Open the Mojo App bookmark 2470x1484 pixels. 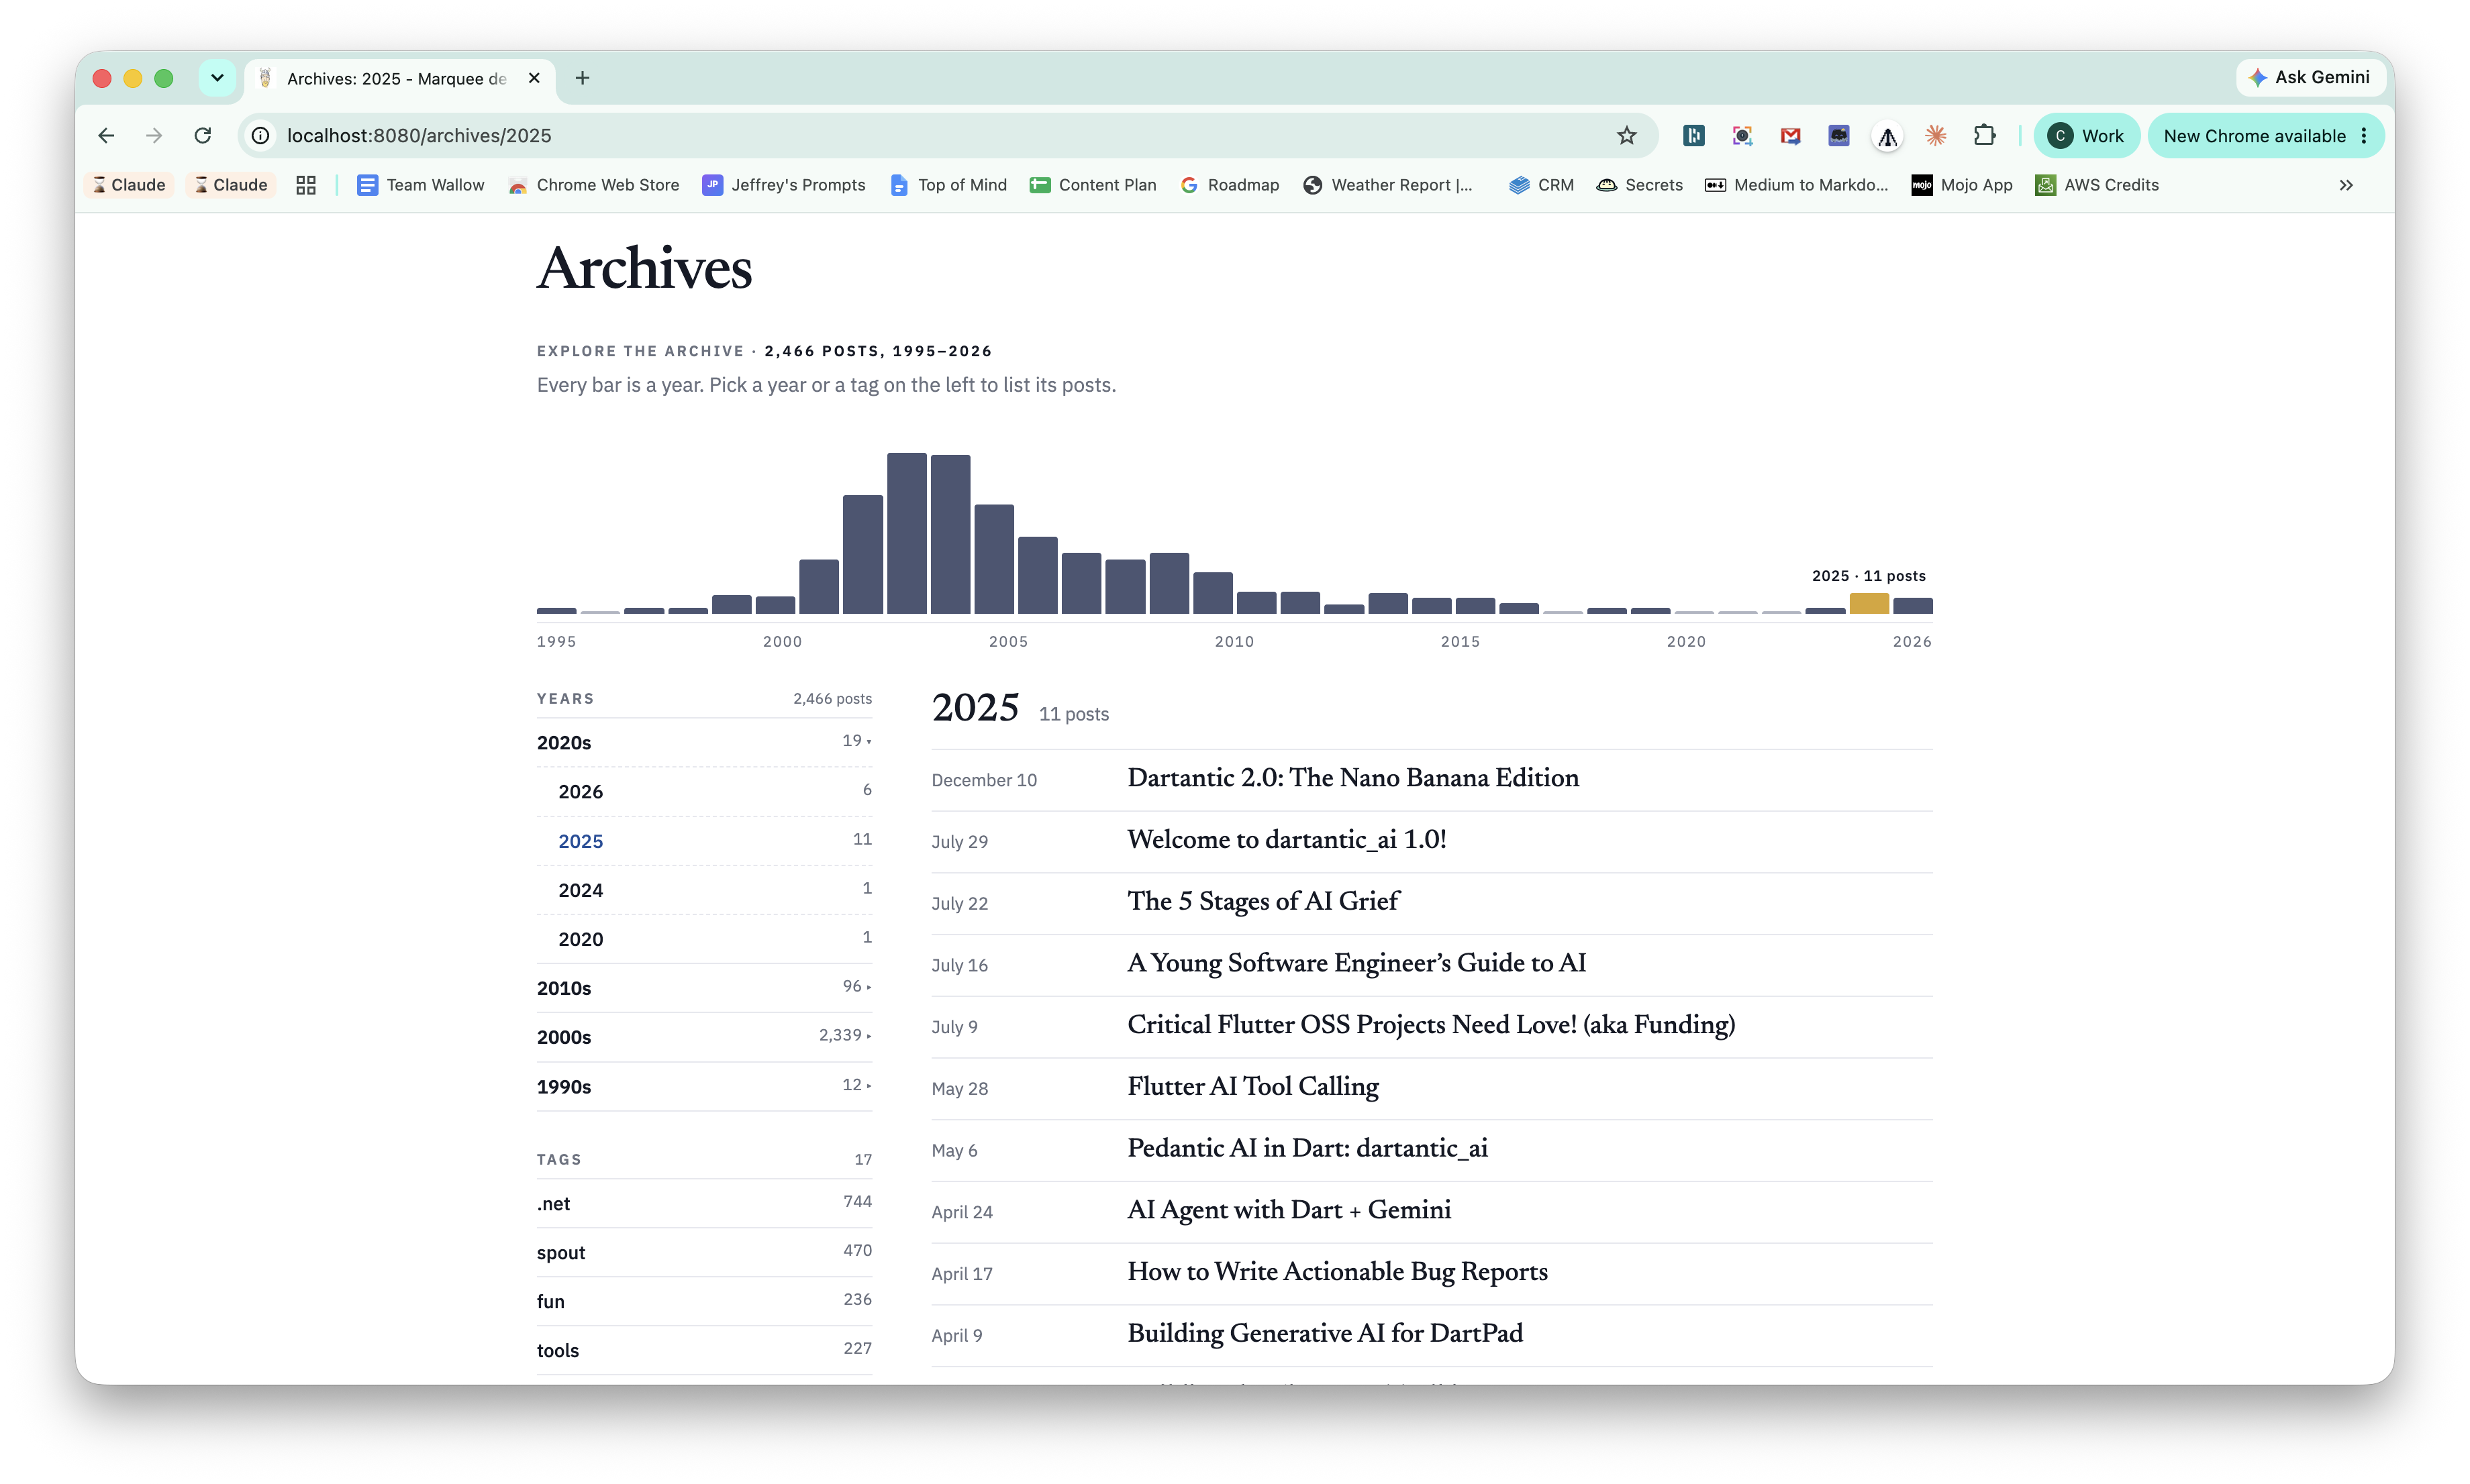[x=1962, y=185]
